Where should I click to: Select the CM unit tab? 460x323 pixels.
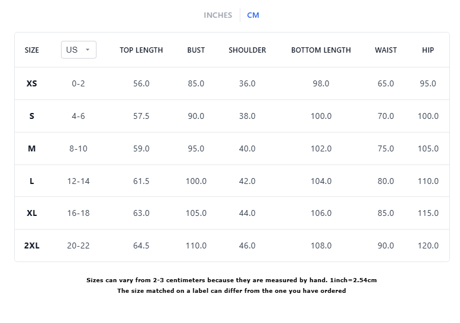pos(253,15)
